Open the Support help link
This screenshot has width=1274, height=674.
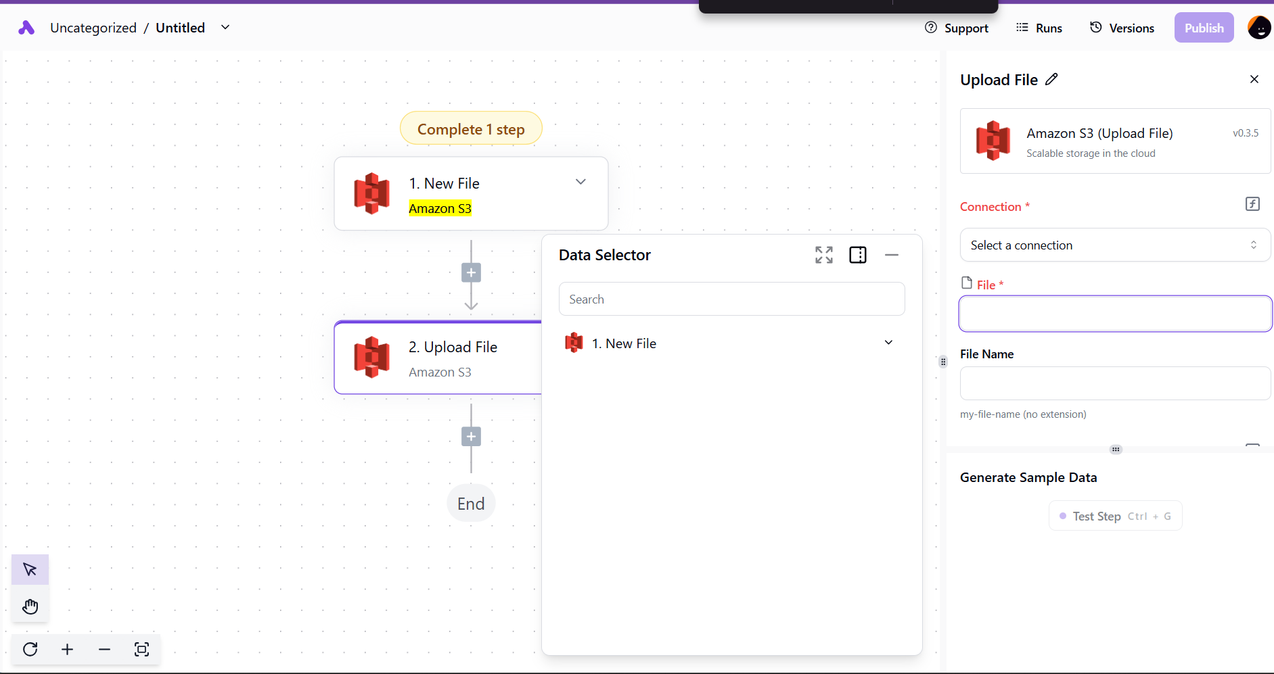[957, 28]
